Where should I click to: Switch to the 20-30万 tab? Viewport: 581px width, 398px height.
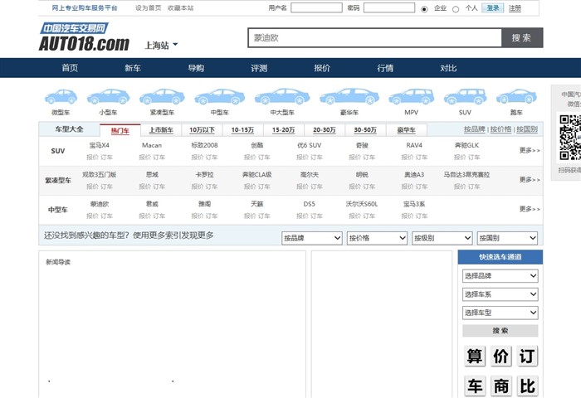[325, 130]
